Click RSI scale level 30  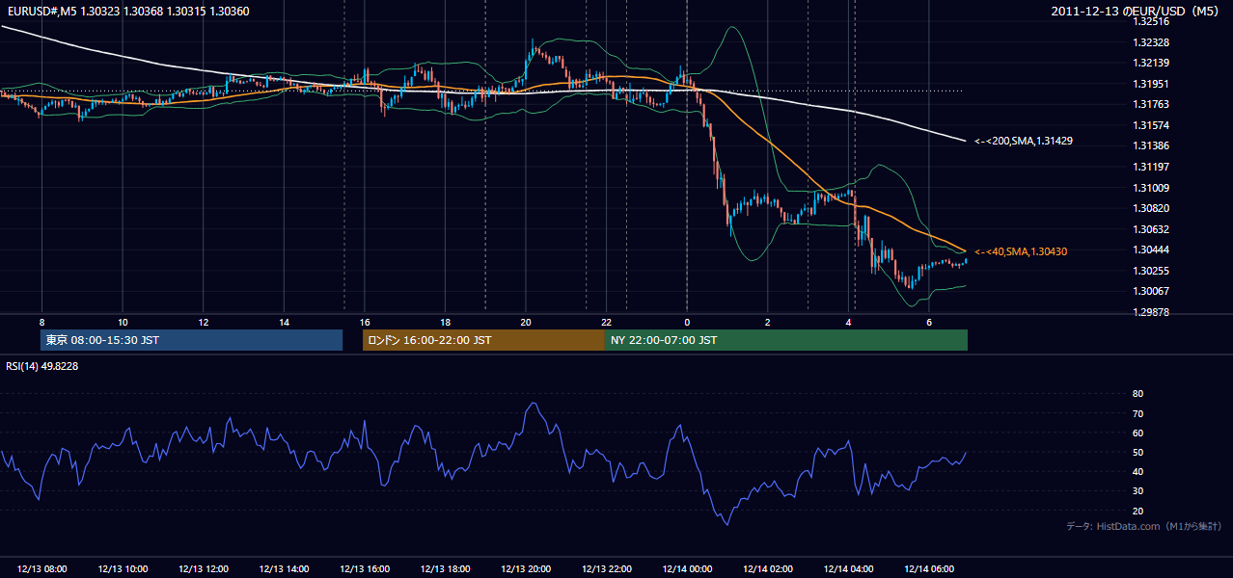coord(1137,491)
